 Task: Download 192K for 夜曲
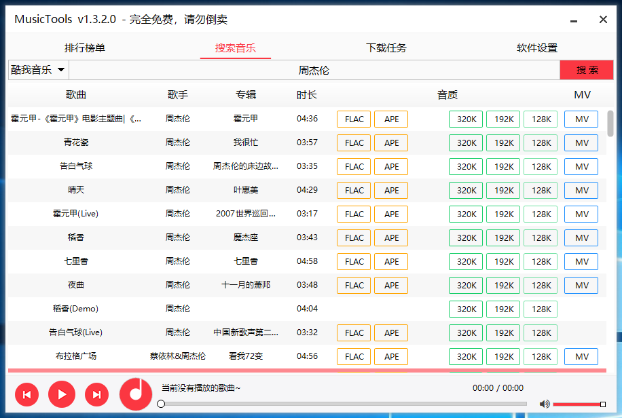click(503, 286)
